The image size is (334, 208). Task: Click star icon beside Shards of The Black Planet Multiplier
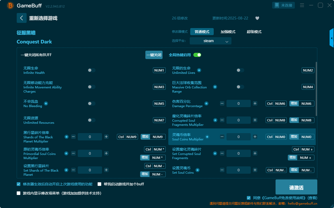(67, 137)
